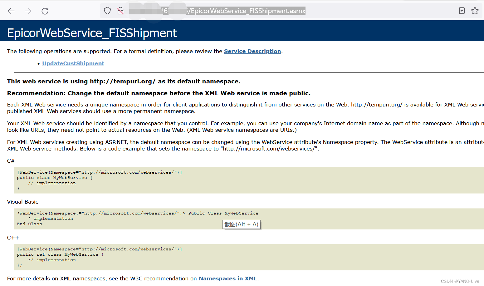Open the tracking protection shield icon
The image size is (484, 286).
tap(107, 11)
